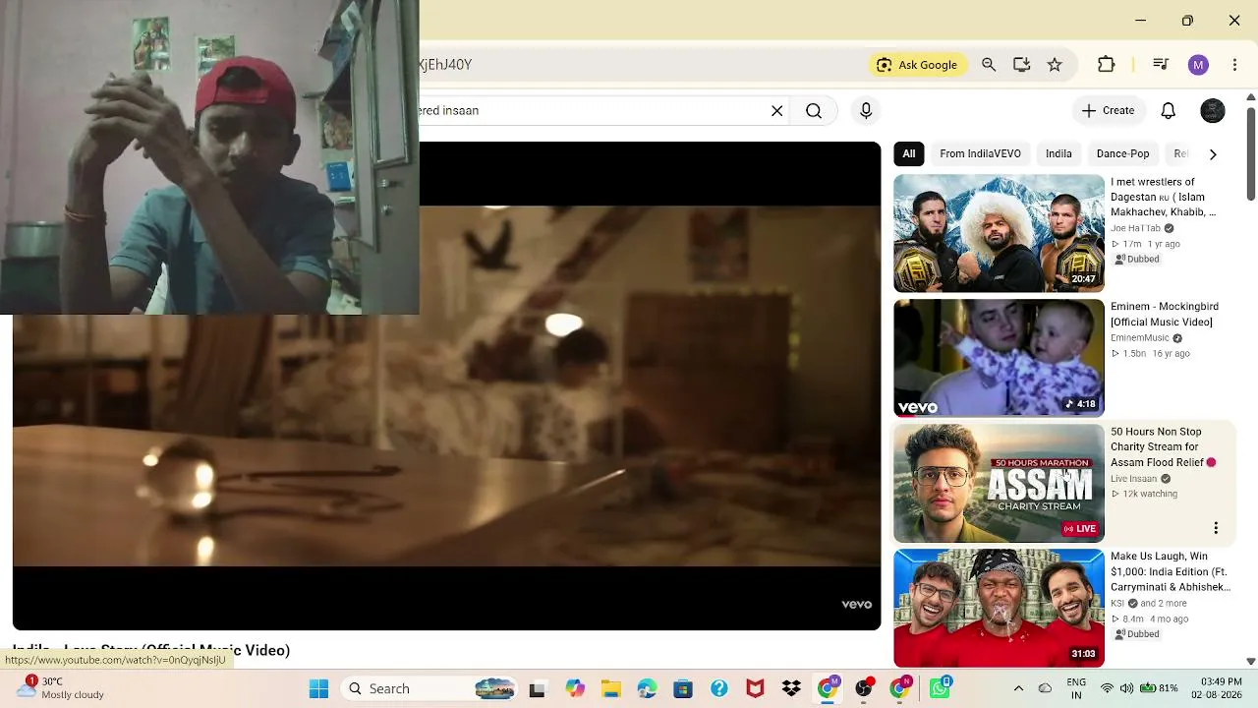Select the Dance-Pop filter chip

click(x=1122, y=153)
